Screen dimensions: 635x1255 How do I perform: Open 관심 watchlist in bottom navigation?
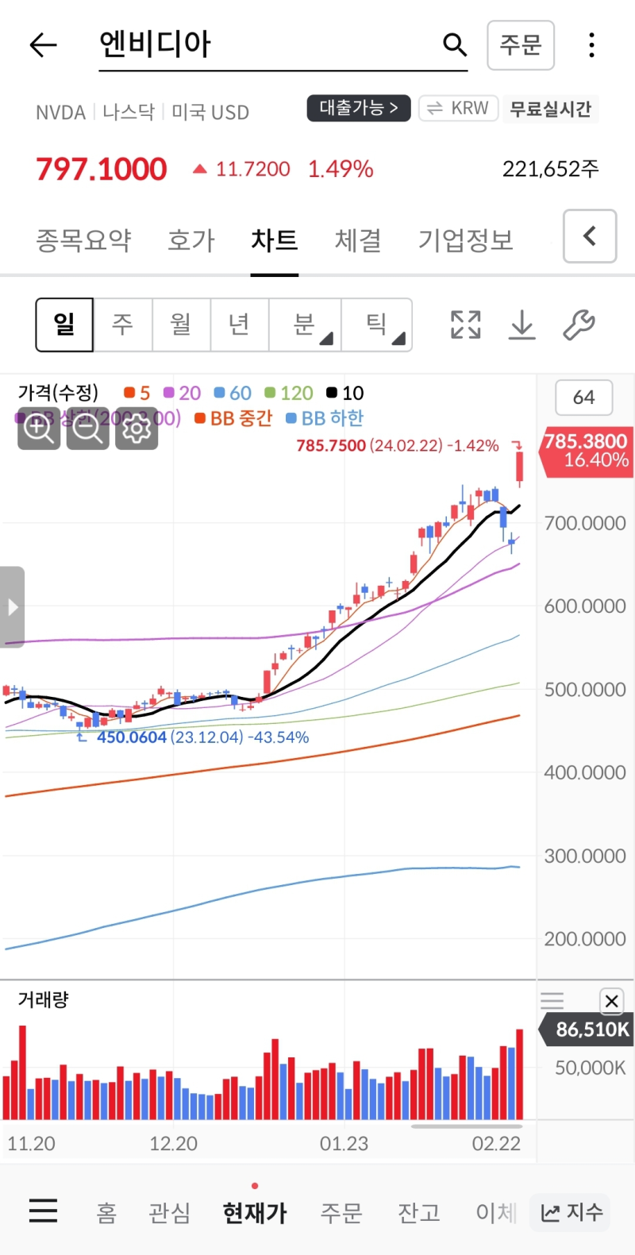(x=170, y=1213)
